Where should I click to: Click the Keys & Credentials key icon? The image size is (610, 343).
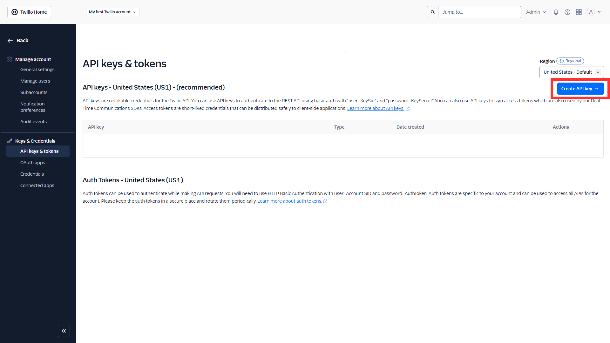pos(10,141)
